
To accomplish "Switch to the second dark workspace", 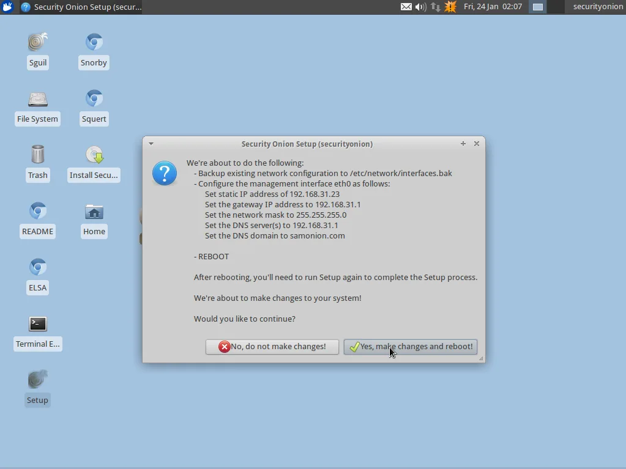I will pos(556,7).
